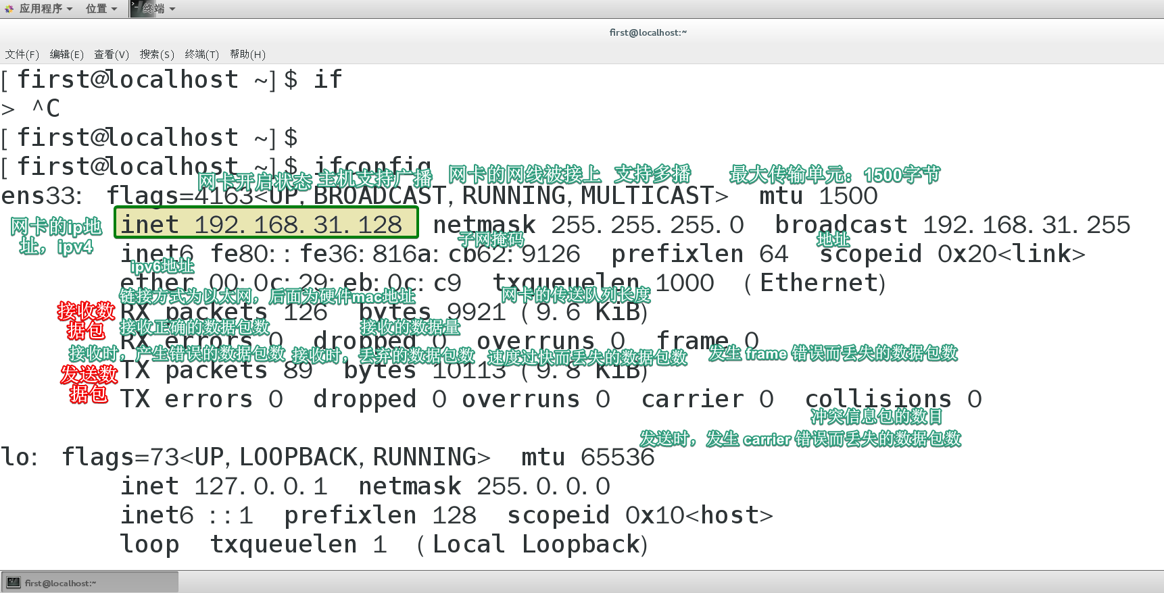The height and width of the screenshot is (593, 1164).
Task: Click the ens33: interface name
Action: (x=41, y=196)
